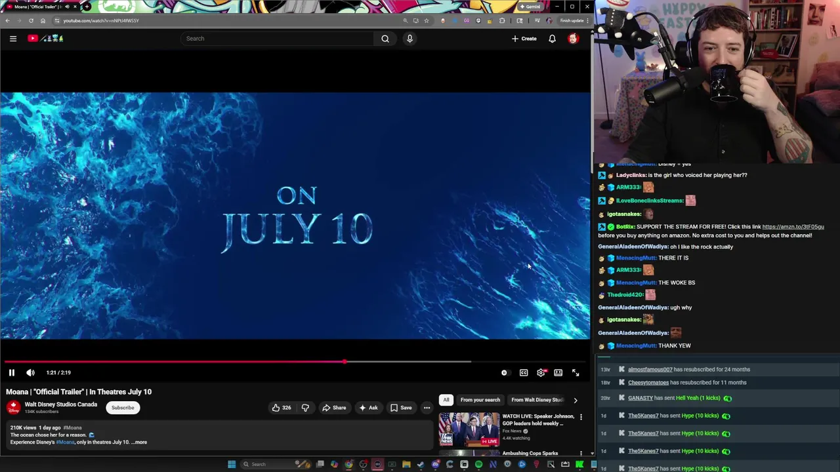Like the video with 326 likes

point(282,408)
